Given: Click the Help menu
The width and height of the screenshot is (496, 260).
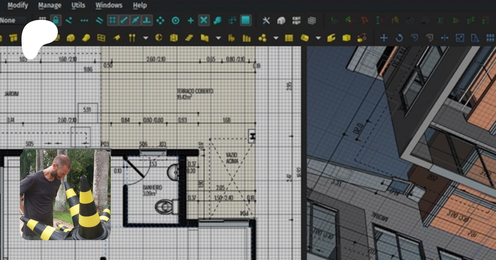Looking at the screenshot, I should coord(140,5).
